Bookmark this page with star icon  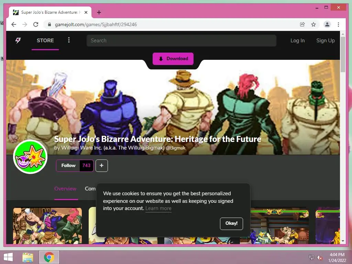(x=313, y=24)
